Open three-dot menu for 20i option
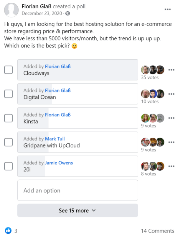 (171, 166)
